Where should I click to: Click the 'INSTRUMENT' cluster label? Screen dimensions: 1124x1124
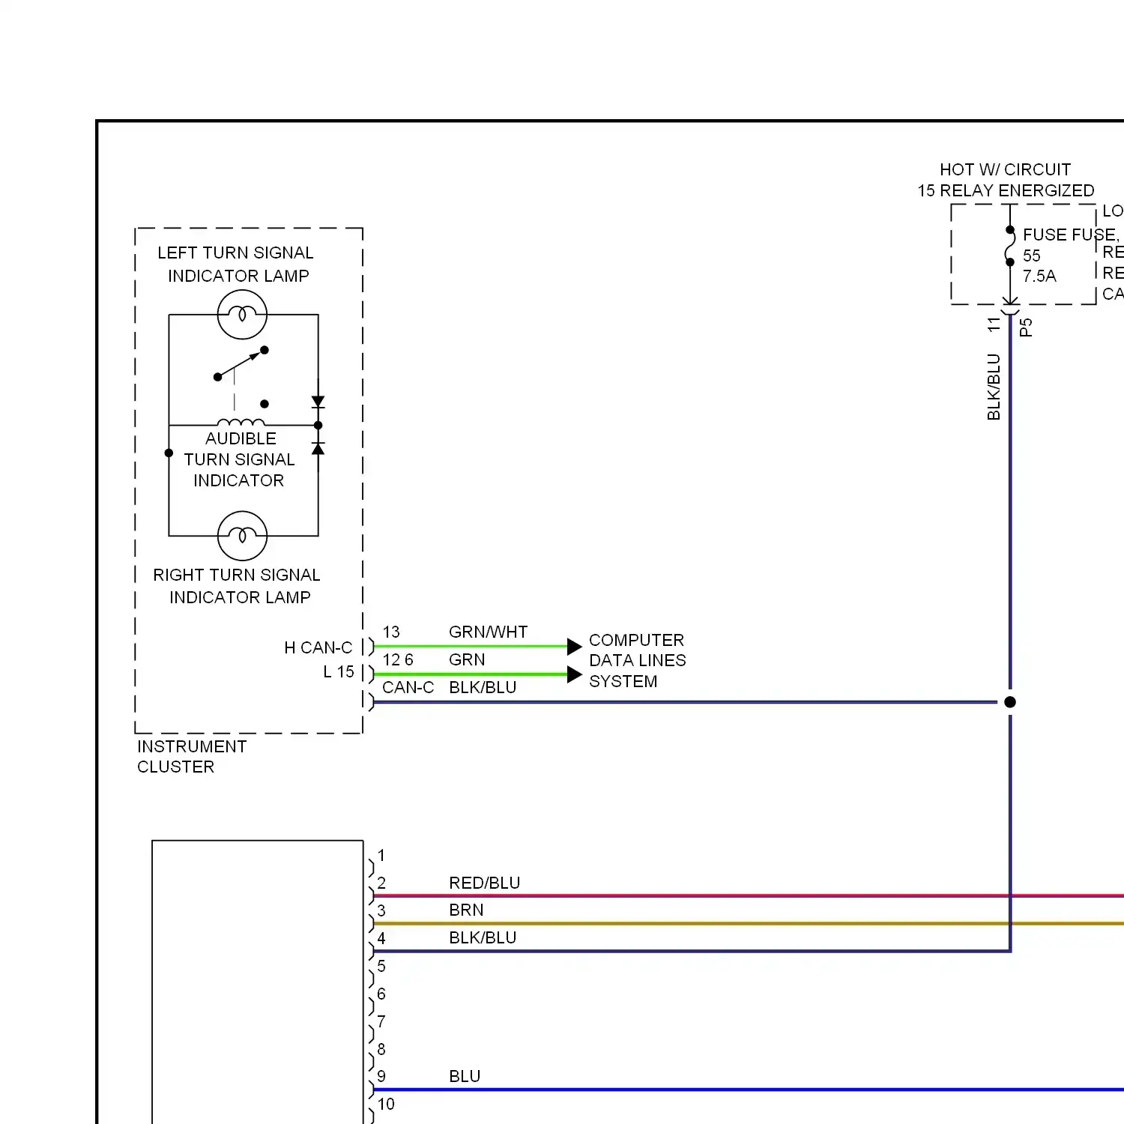coord(192,746)
